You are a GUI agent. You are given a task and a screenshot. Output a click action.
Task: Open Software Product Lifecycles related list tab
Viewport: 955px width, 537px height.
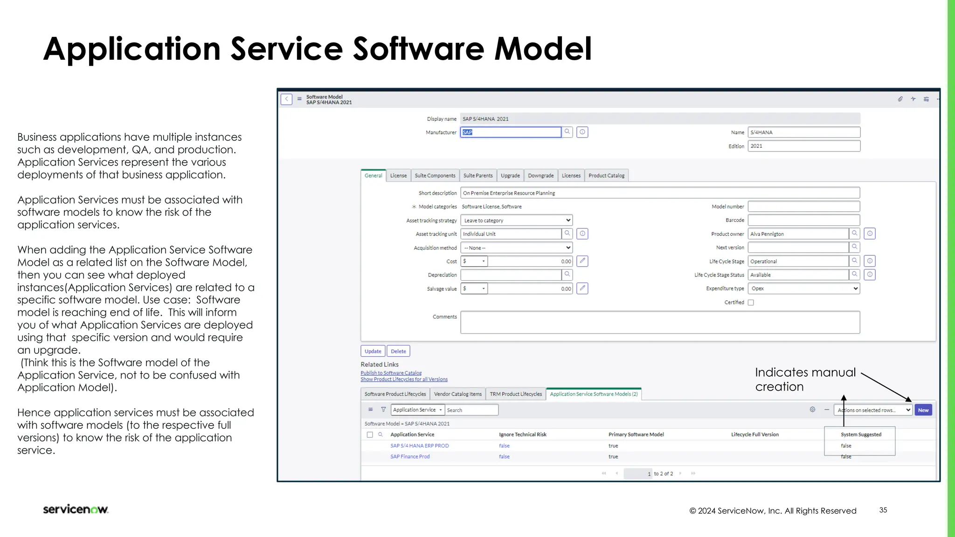(395, 394)
